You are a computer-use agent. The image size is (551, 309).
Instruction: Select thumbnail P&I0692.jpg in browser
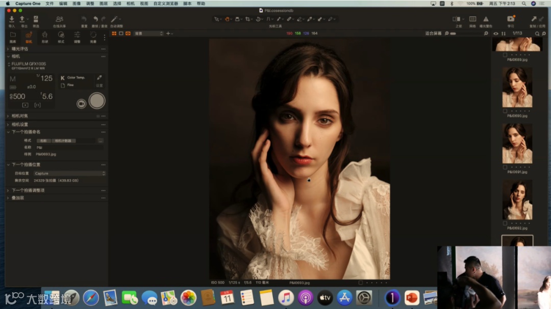[517, 200]
